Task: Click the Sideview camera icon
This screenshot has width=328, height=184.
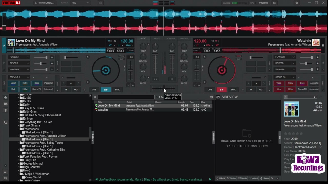Action: click(218, 97)
